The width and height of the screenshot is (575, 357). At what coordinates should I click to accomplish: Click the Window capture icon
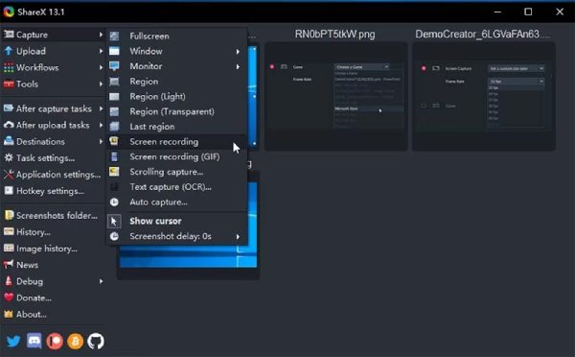[x=114, y=51]
